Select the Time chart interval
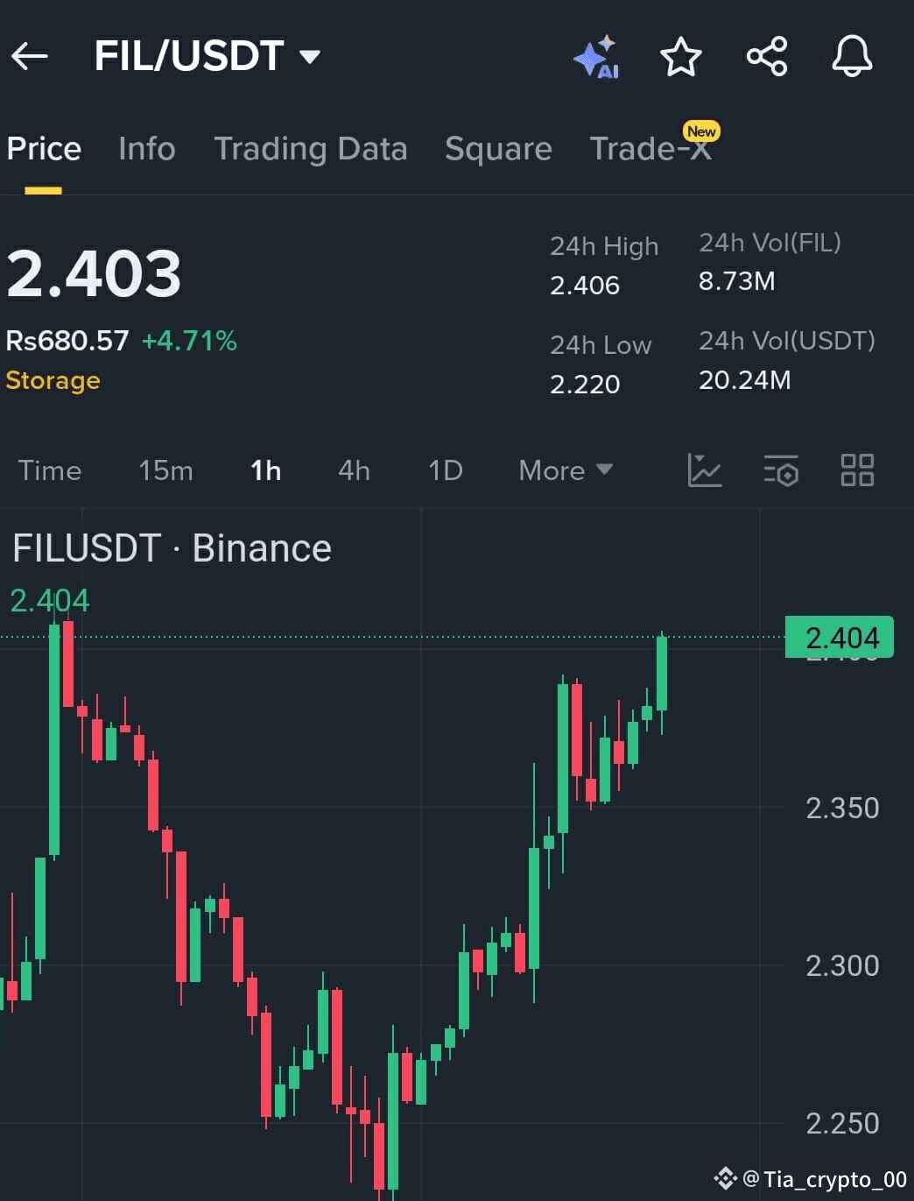Image resolution: width=914 pixels, height=1201 pixels. pyautogui.click(x=50, y=470)
